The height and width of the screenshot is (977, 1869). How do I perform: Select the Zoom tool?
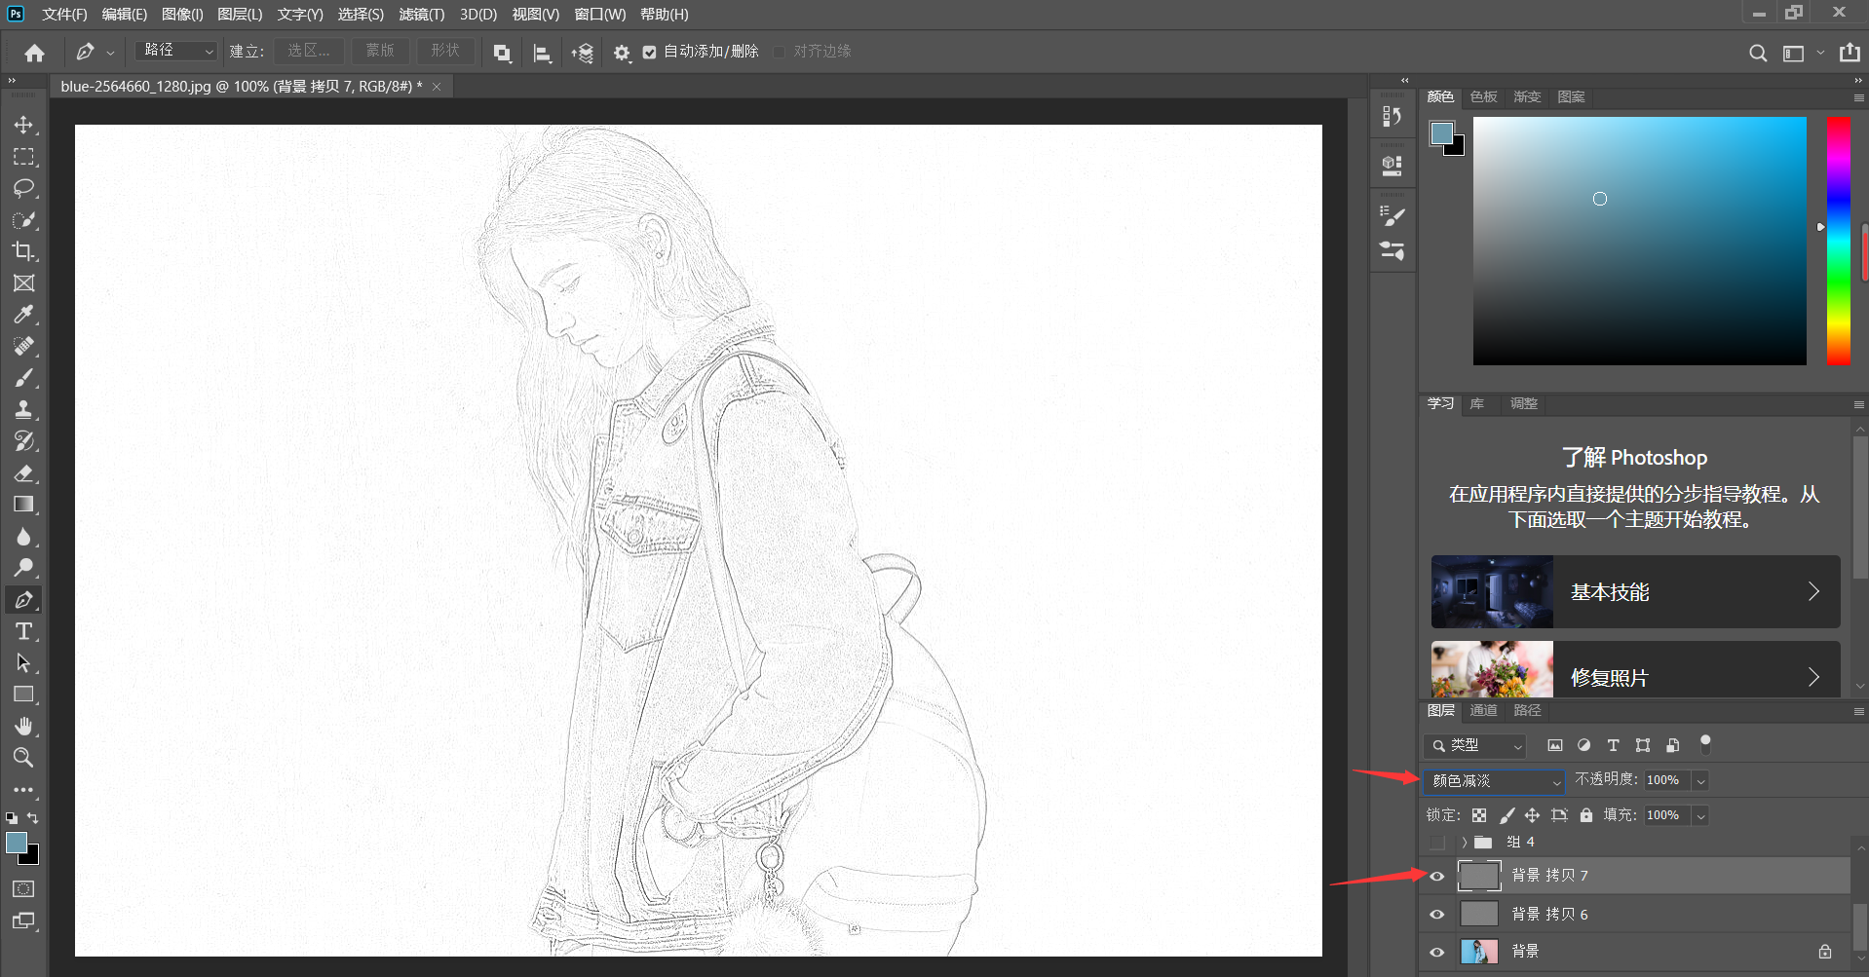[x=23, y=757]
